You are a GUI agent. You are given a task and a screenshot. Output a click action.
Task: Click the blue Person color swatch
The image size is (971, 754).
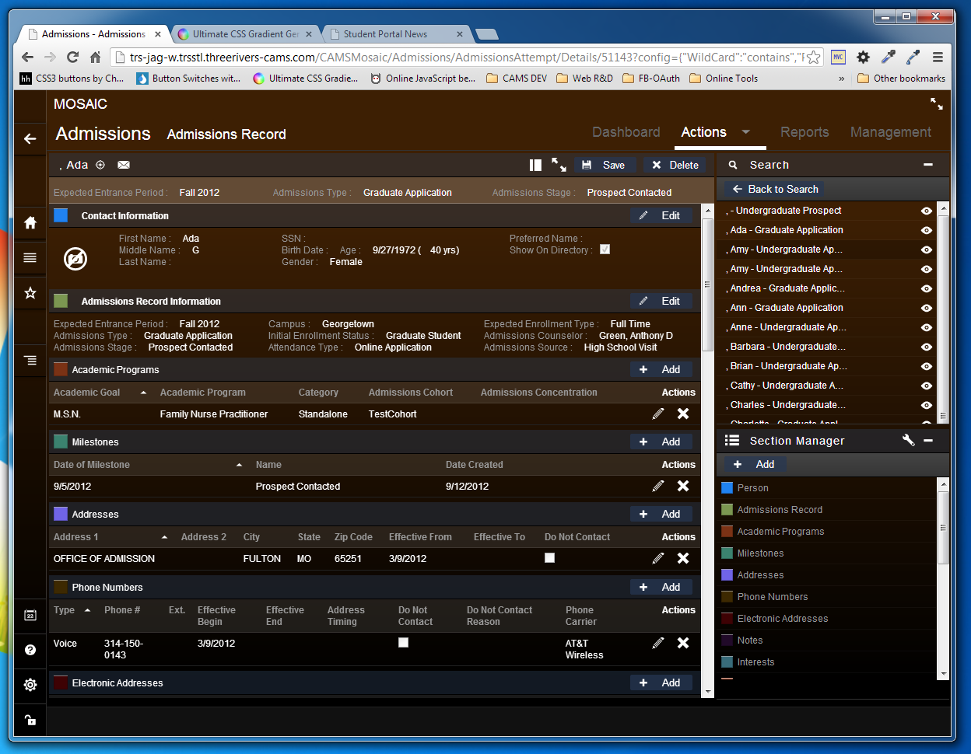(727, 488)
